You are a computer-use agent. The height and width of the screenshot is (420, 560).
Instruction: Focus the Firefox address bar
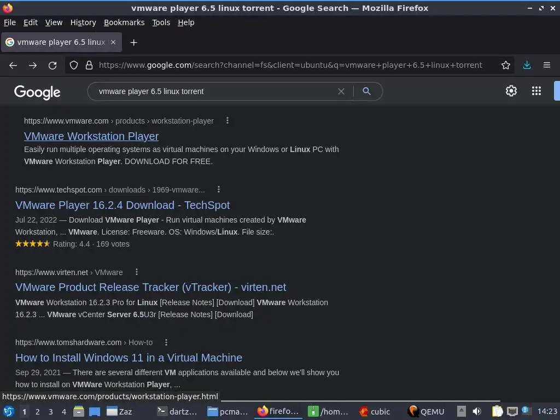(290, 66)
